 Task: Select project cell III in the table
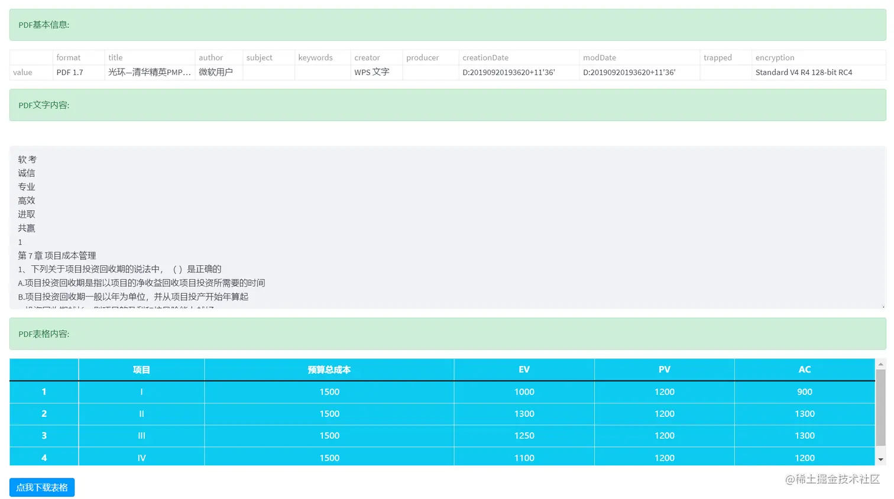(x=141, y=436)
